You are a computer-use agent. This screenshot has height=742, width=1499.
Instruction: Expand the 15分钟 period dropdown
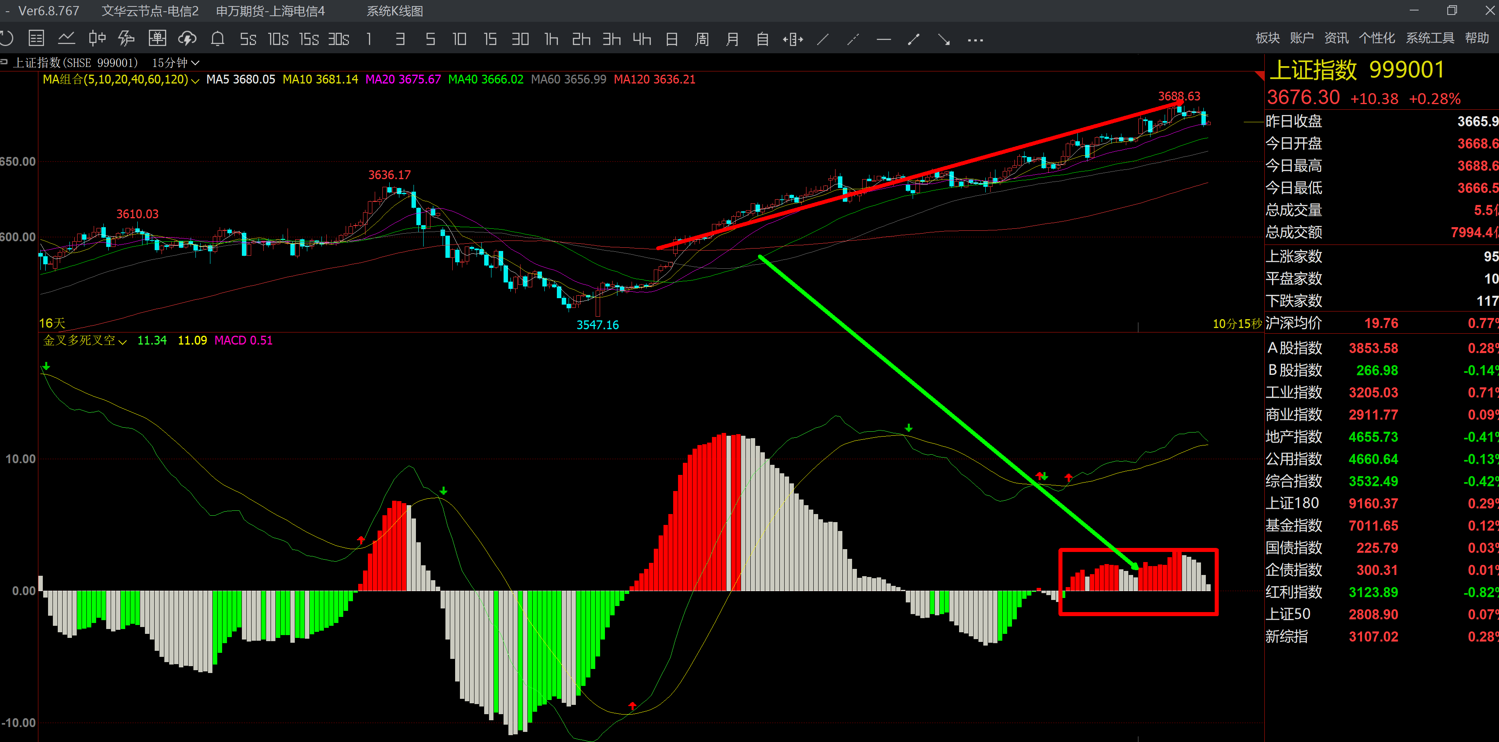click(175, 63)
